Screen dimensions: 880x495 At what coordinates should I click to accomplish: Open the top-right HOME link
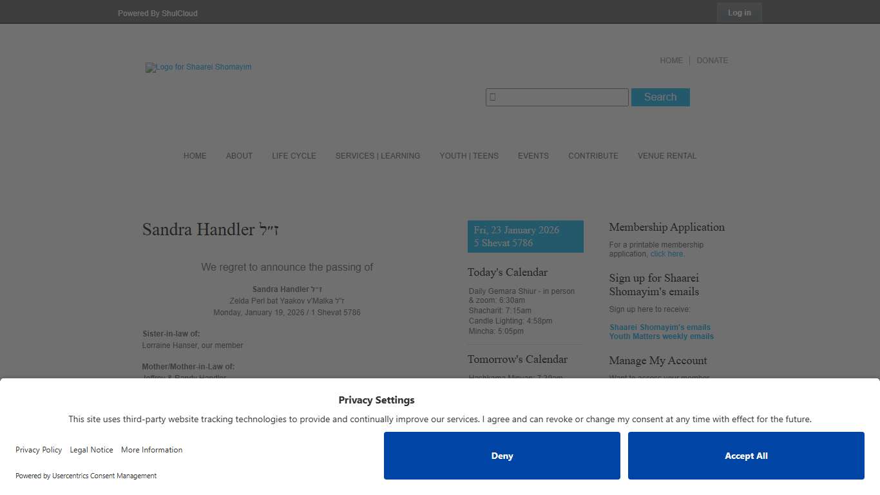[x=671, y=61]
